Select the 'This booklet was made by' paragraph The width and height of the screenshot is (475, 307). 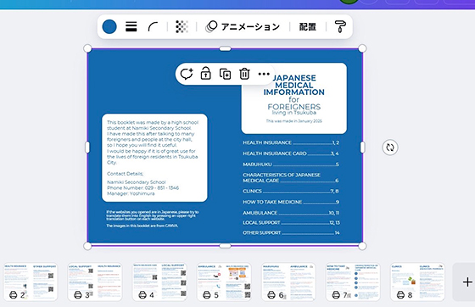tap(153, 142)
